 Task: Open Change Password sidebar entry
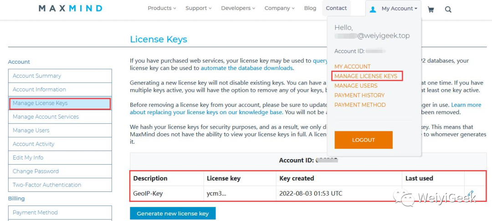click(36, 171)
